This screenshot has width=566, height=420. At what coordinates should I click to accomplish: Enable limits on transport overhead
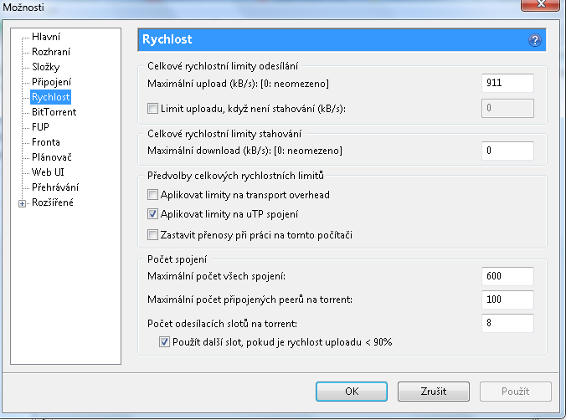point(152,195)
